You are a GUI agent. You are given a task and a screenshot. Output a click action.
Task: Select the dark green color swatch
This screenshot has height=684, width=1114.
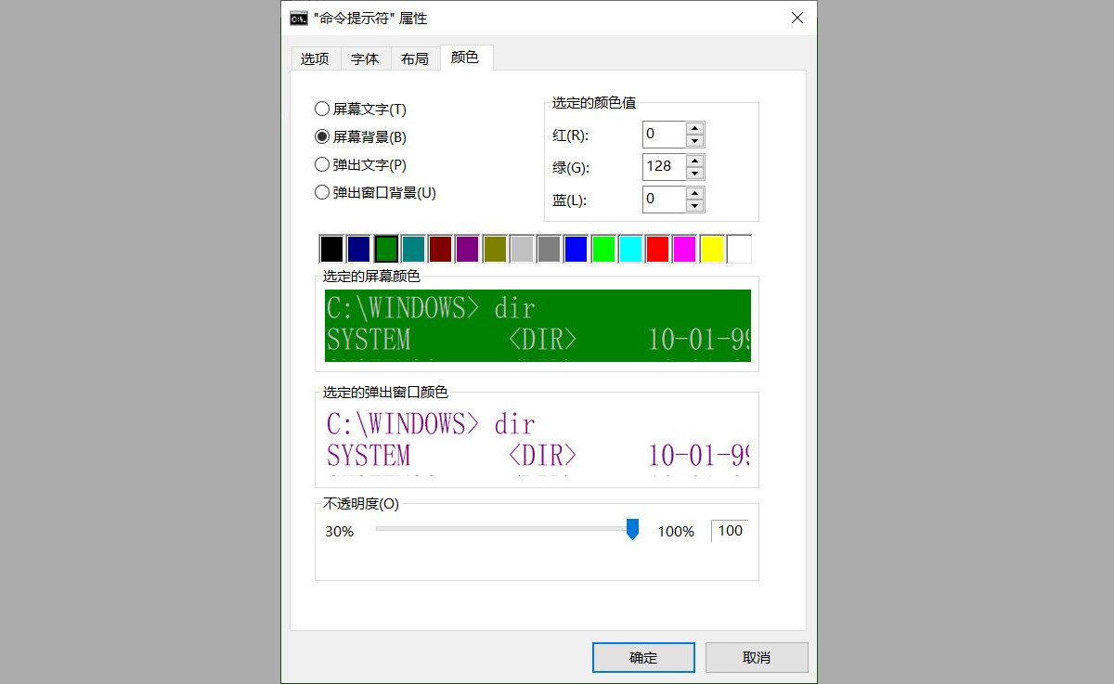(x=385, y=248)
